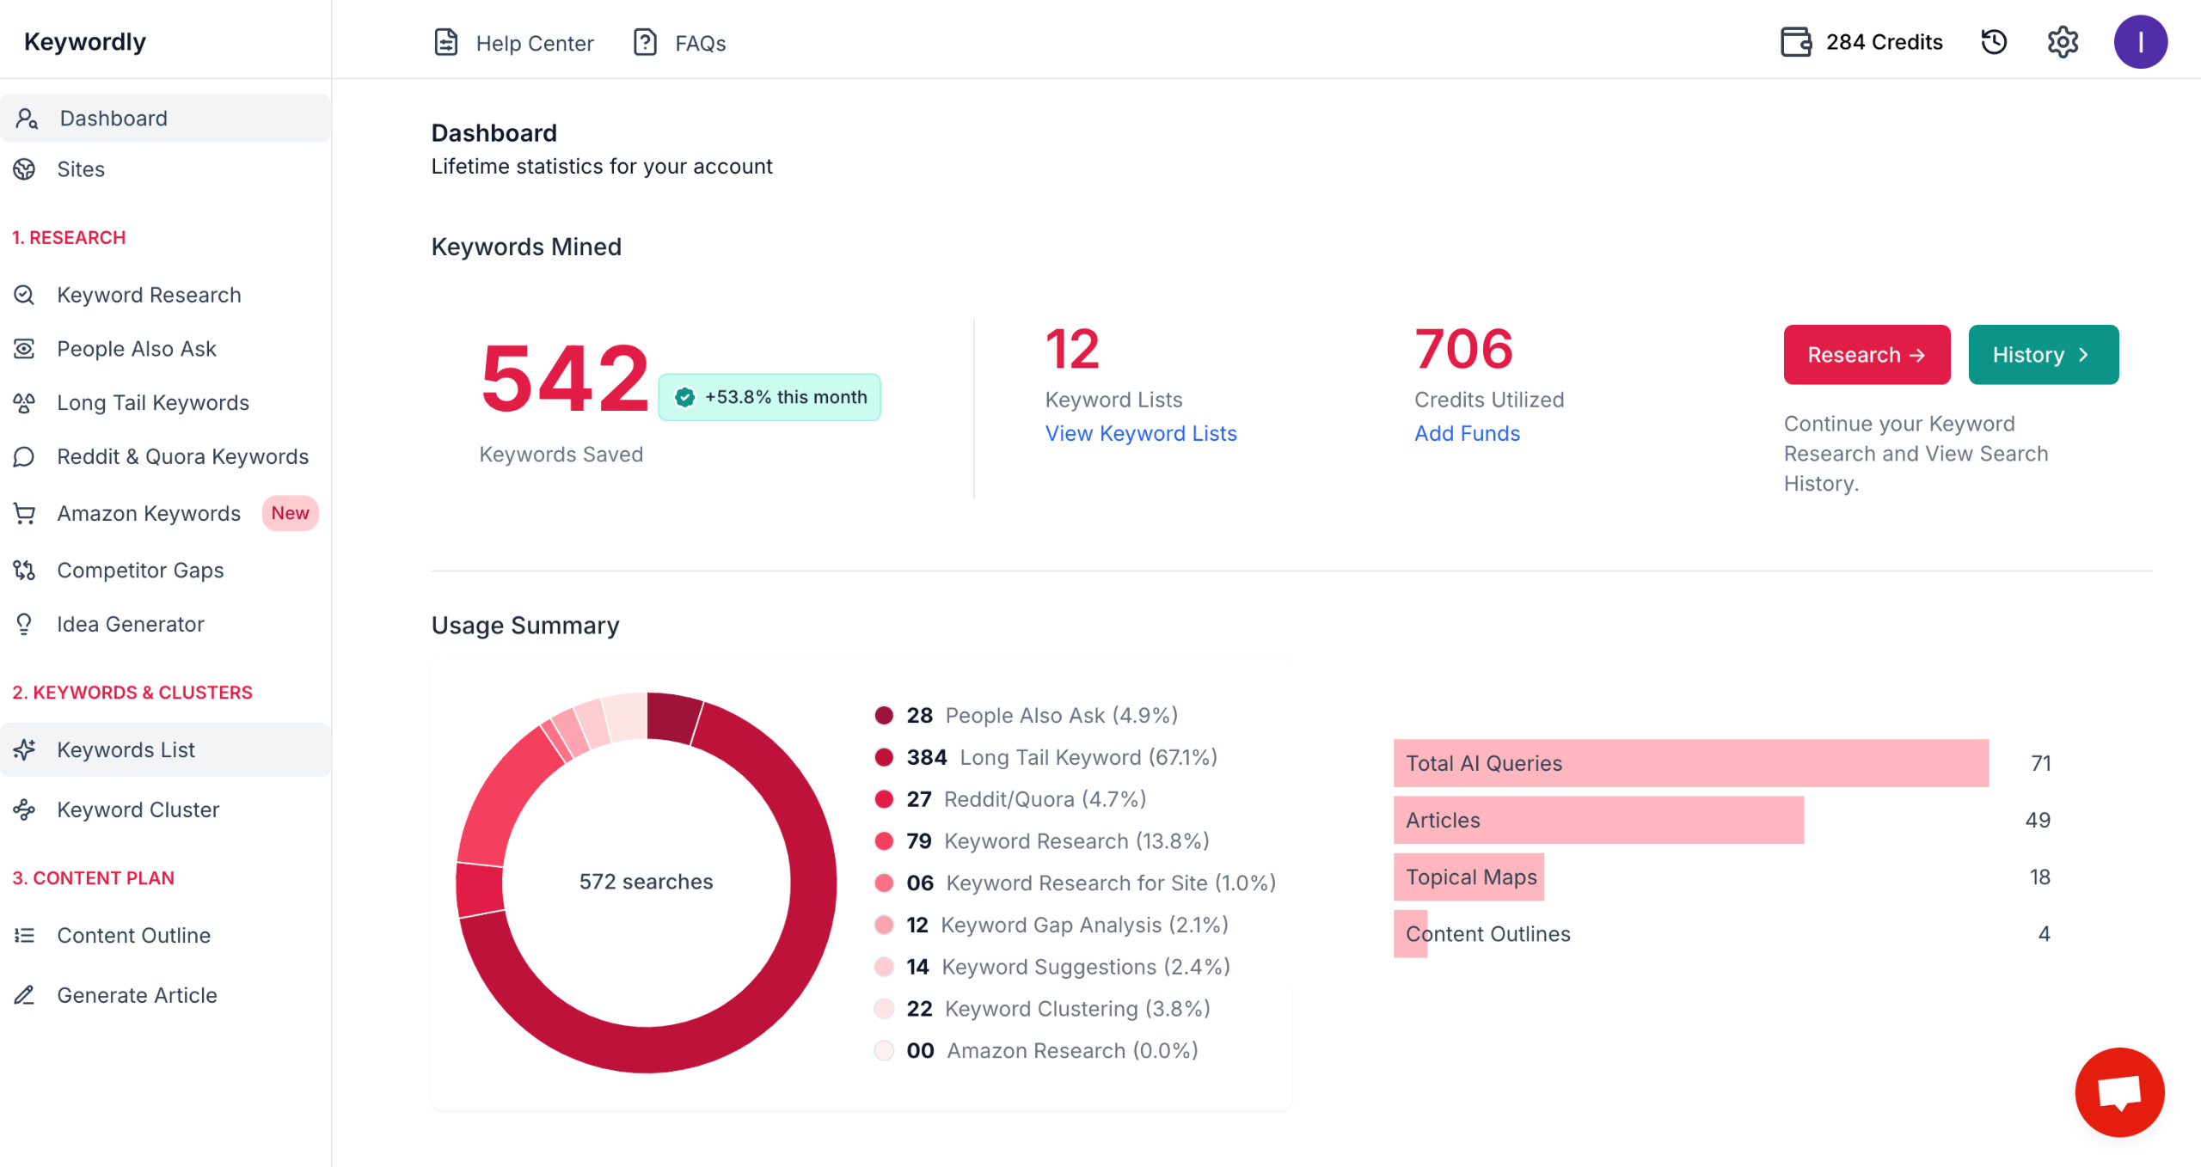2201x1167 pixels.
Task: Click the Help Center document icon
Action: point(445,42)
